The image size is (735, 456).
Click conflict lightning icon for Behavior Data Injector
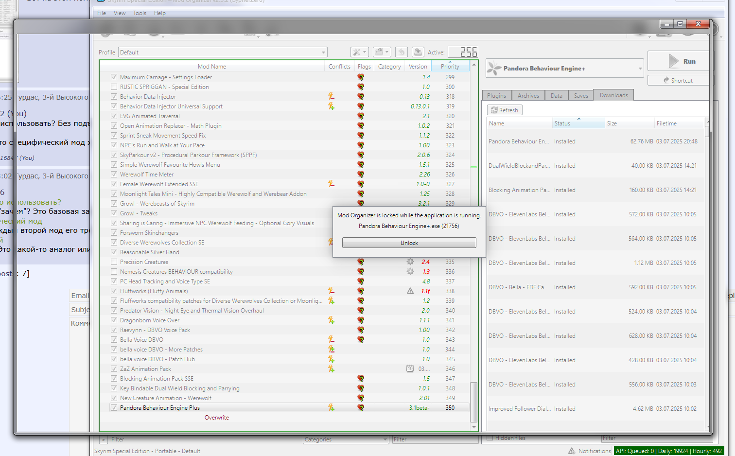tap(331, 96)
